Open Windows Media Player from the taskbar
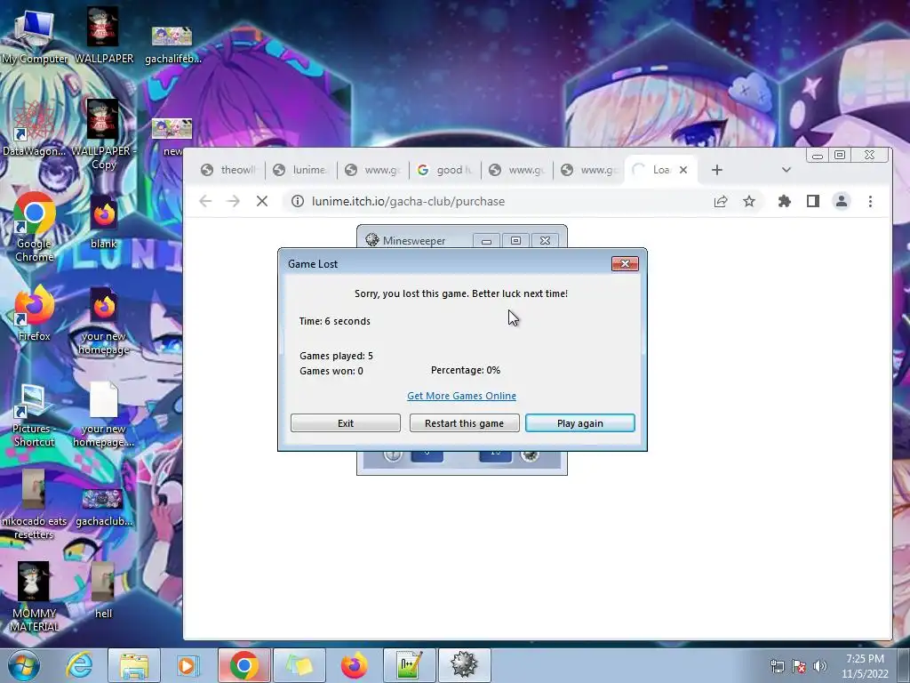 click(188, 665)
